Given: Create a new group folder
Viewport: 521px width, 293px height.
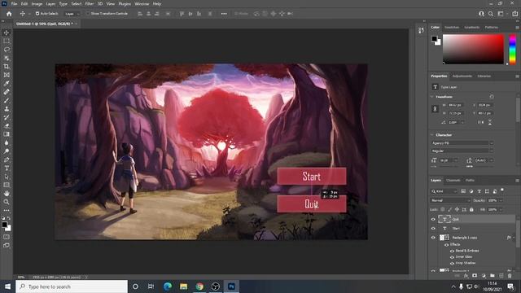Looking at the screenshot, I should (x=492, y=276).
